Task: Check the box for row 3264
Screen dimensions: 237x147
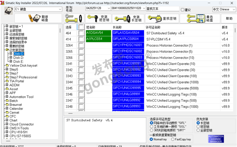Action: (x=81, y=45)
